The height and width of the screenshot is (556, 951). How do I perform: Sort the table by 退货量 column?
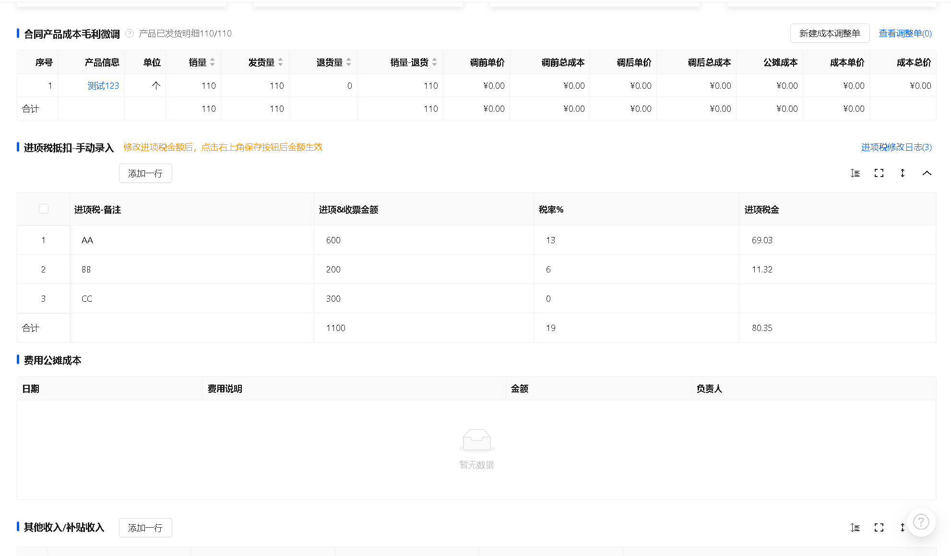point(348,62)
